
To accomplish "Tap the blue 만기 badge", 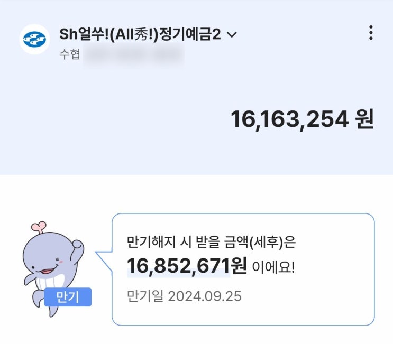I will click(x=68, y=297).
